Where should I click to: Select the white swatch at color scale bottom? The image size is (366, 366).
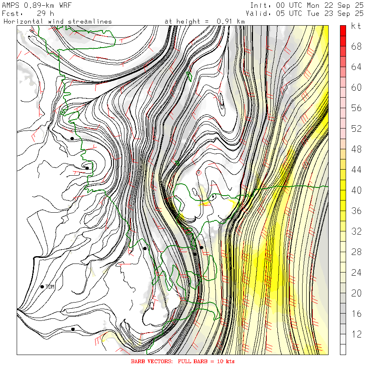click(x=343, y=349)
